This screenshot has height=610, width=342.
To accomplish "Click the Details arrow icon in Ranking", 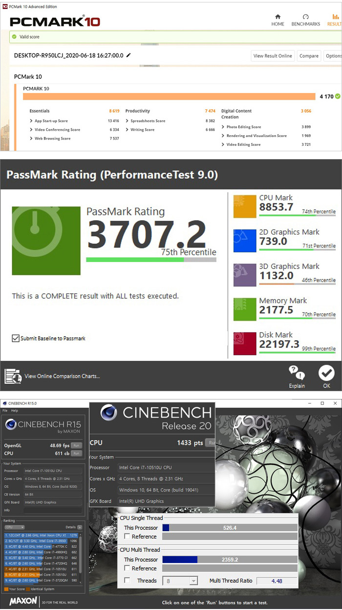I will pos(80,527).
